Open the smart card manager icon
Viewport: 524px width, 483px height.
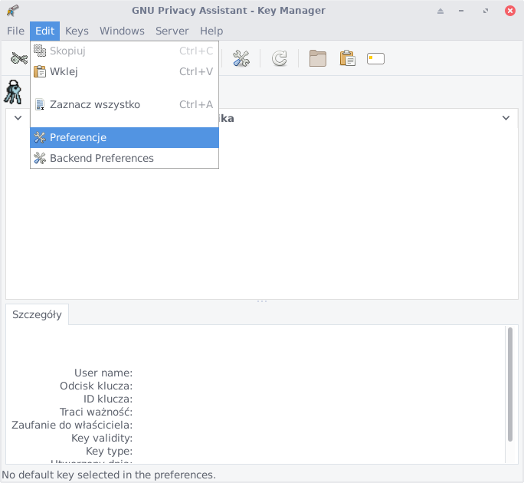[375, 58]
